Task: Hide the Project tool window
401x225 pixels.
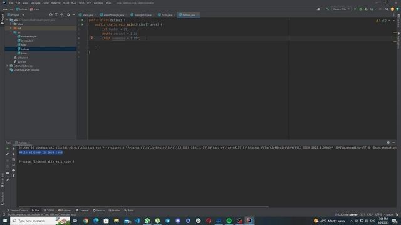Action: coord(74,15)
